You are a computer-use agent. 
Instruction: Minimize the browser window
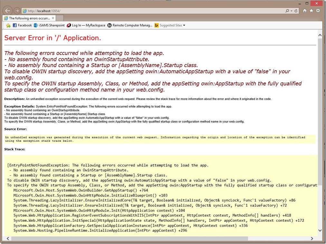click(x=300, y=4)
